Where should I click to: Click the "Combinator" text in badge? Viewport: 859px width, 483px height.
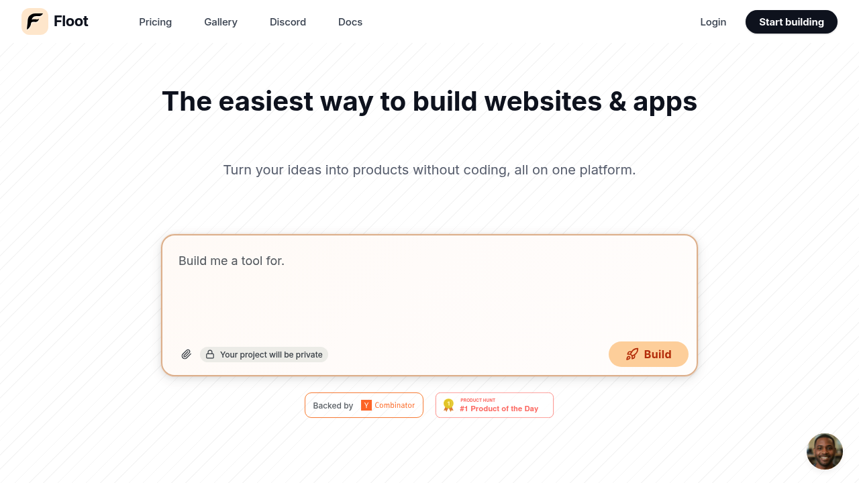tap(395, 405)
